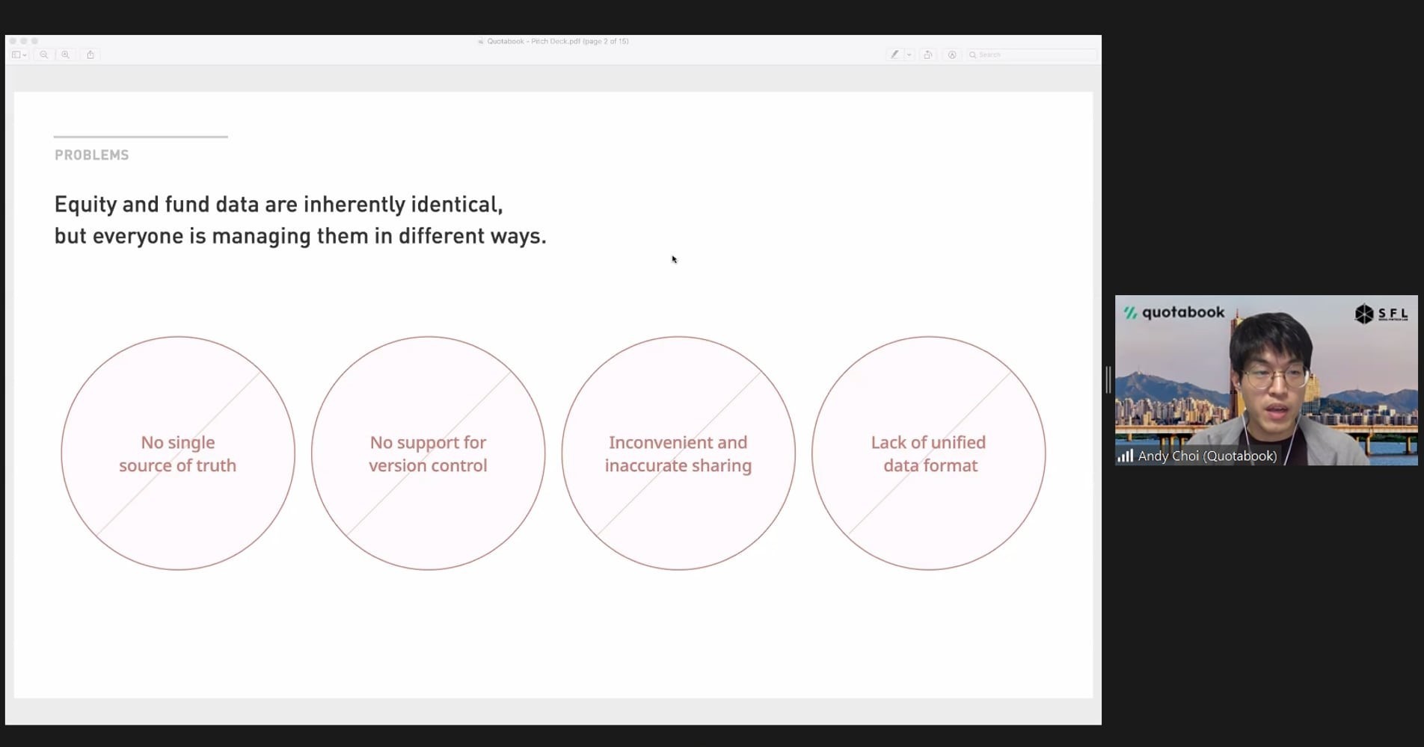
Task: Click the SFL logo in the video
Action: (1381, 314)
